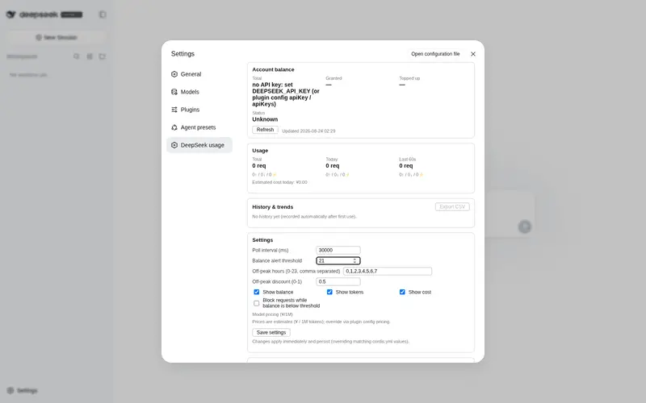Toggle the Show tokens checkbox
The width and height of the screenshot is (646, 403).
coord(329,292)
